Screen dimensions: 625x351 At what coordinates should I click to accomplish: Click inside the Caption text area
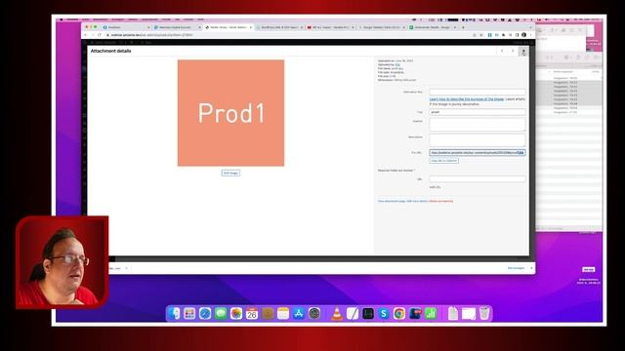click(478, 125)
